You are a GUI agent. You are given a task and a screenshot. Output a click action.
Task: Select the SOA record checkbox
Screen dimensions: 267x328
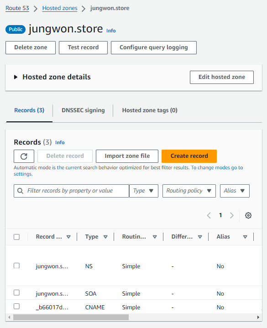pyautogui.click(x=16, y=292)
